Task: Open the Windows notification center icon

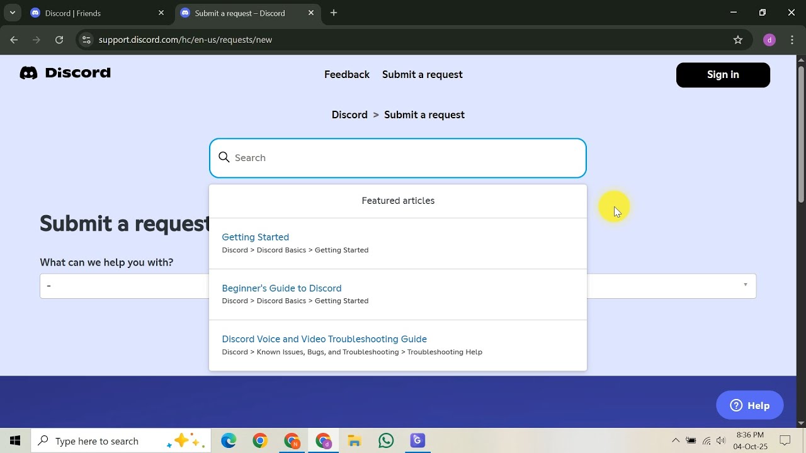Action: [x=785, y=441]
